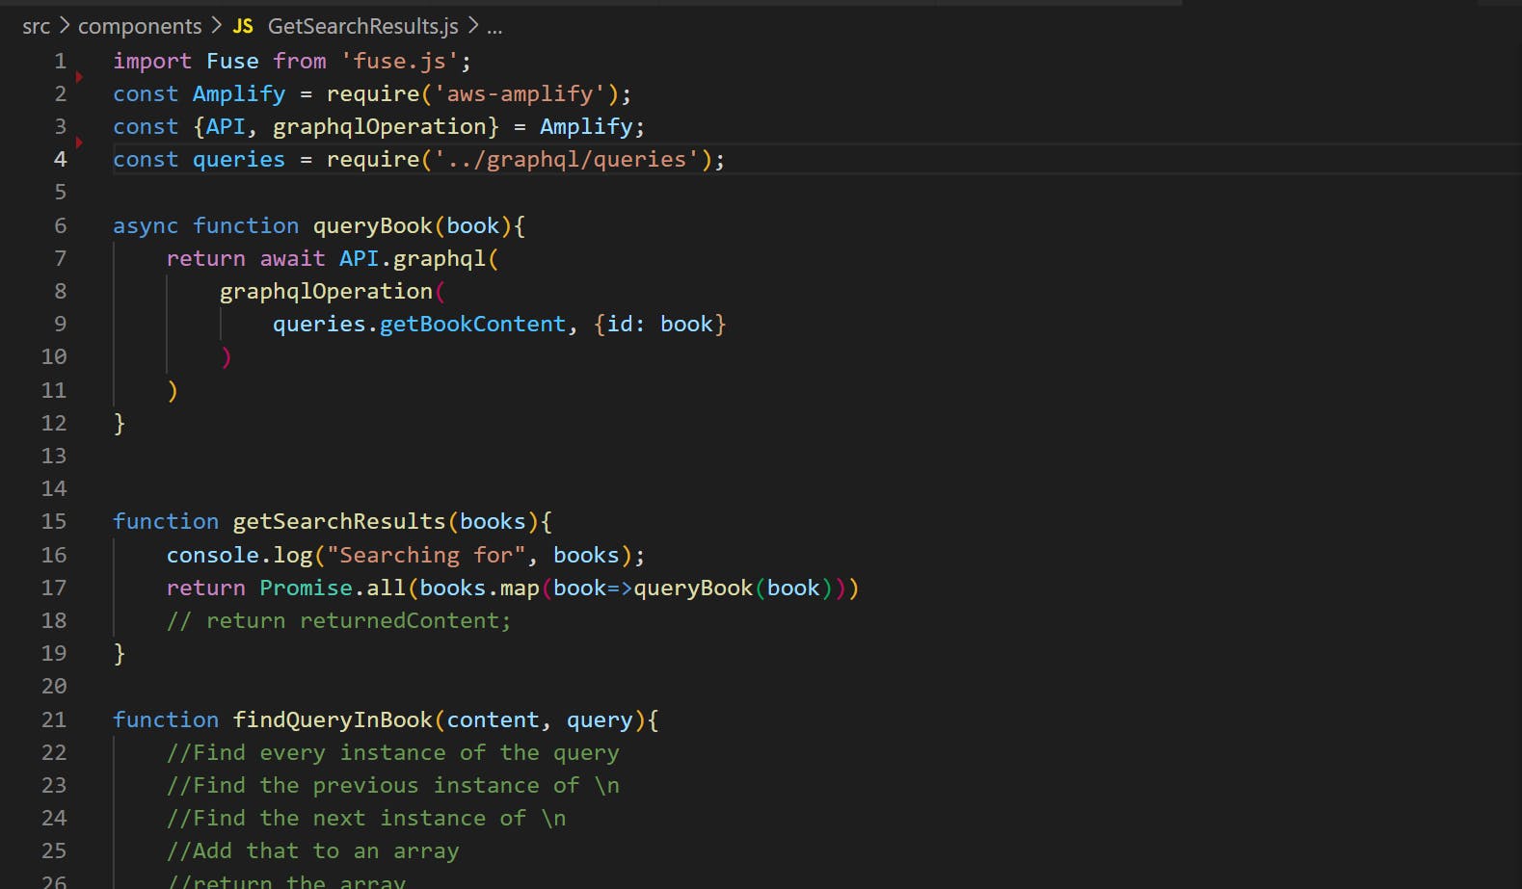Click 'API' inside the destructuring on line 3
This screenshot has width=1522, height=889.
pyautogui.click(x=226, y=126)
